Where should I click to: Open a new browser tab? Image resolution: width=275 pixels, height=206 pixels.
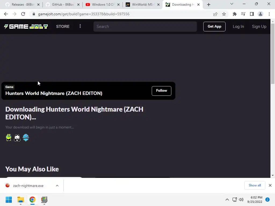208,5
